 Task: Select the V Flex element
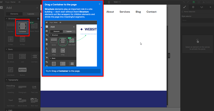(11, 41)
